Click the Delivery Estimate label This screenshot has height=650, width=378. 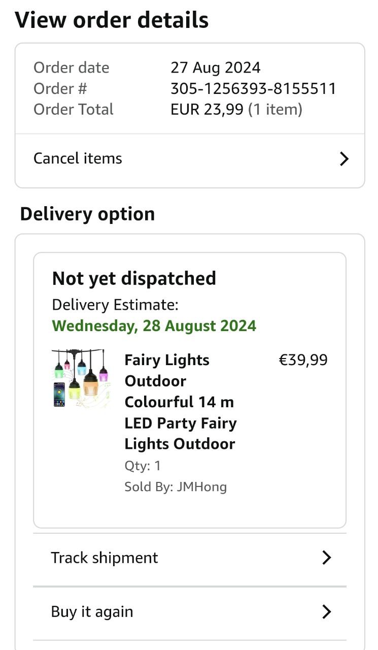click(x=115, y=305)
